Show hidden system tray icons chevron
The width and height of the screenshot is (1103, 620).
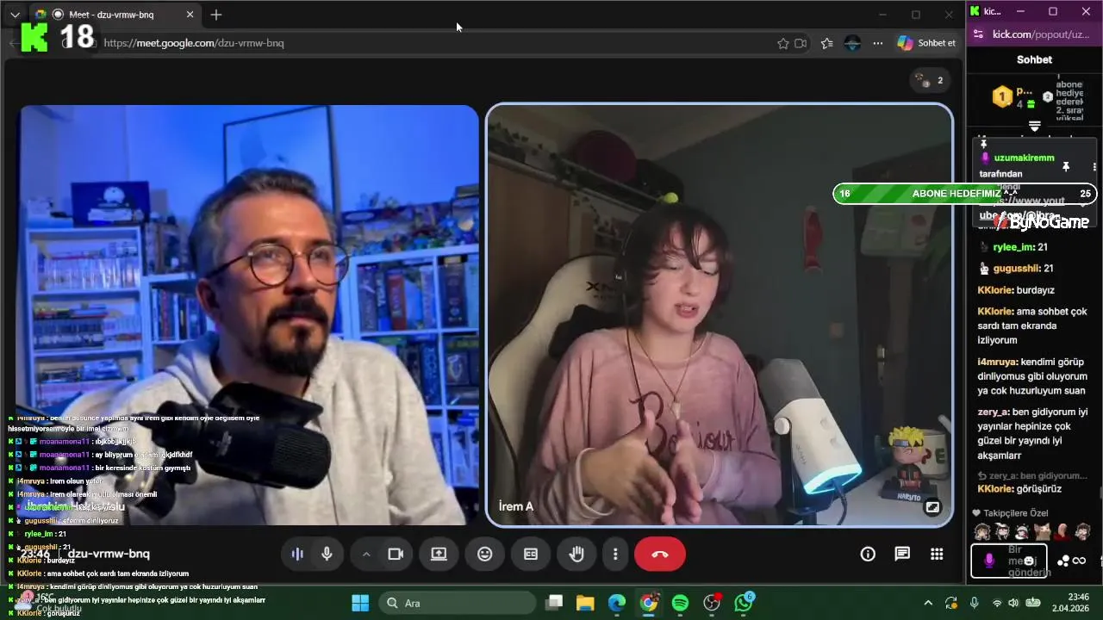(x=928, y=603)
